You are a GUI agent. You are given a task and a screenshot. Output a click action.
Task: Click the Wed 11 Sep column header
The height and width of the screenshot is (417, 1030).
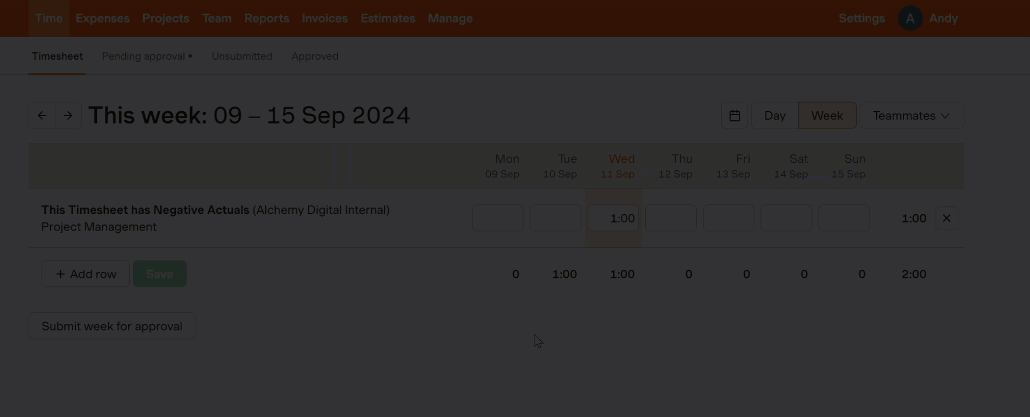tap(618, 166)
